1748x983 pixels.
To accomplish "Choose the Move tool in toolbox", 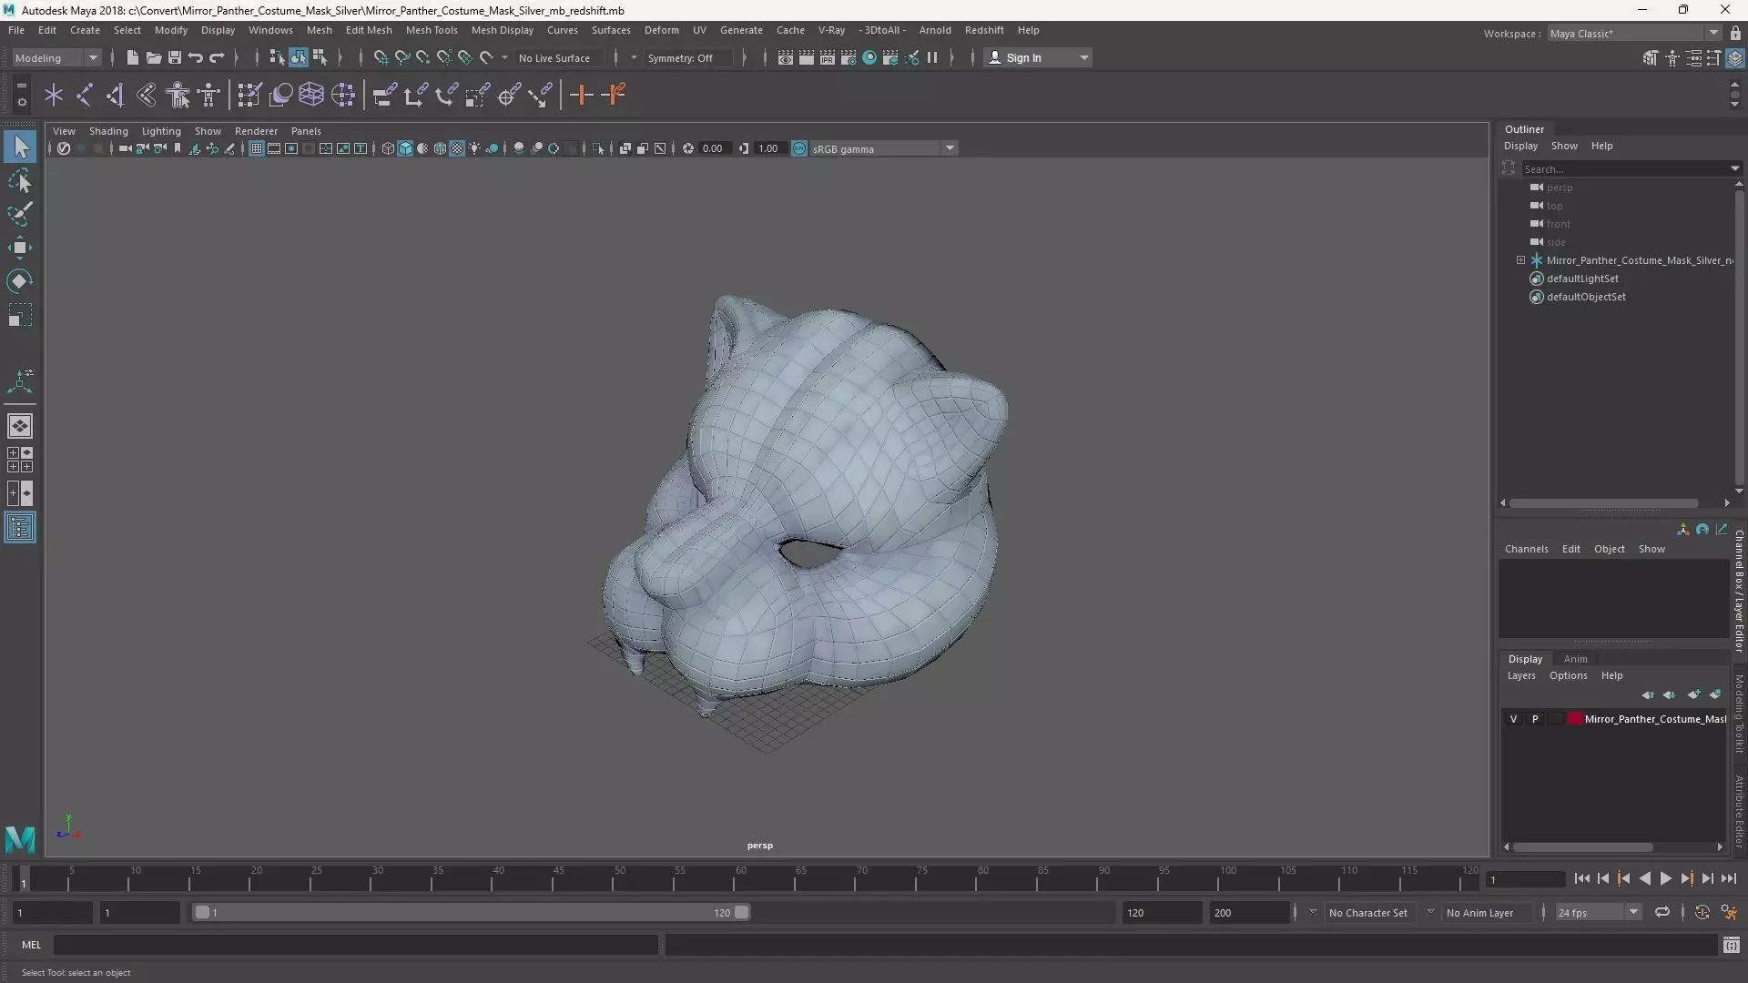I will click(20, 248).
